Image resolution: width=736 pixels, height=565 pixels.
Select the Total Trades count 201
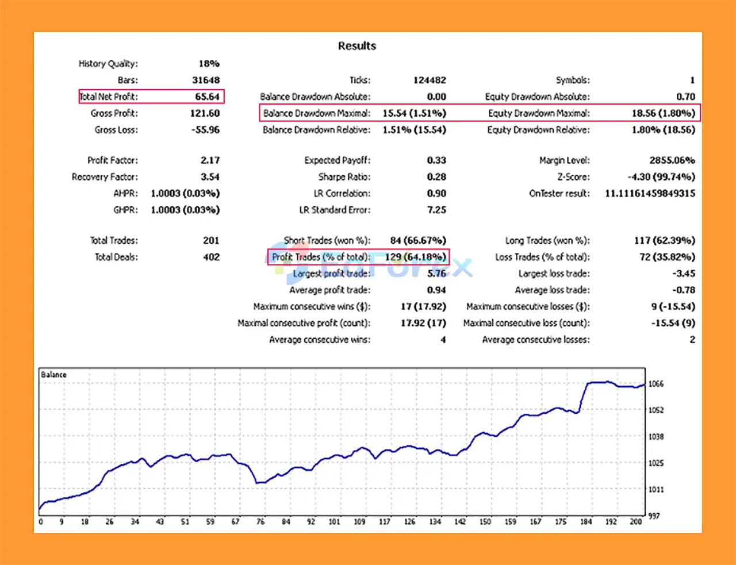(211, 240)
